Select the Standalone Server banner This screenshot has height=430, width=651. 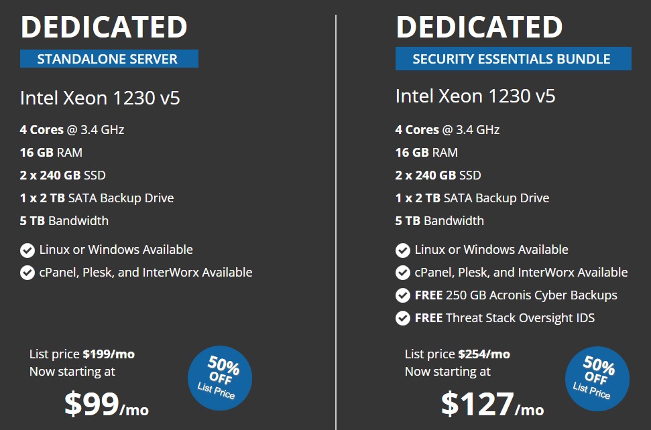[x=109, y=59]
